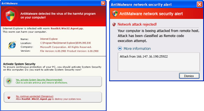Select Yes, activate System Securite link
The image size is (204, 111).
click(39, 80)
